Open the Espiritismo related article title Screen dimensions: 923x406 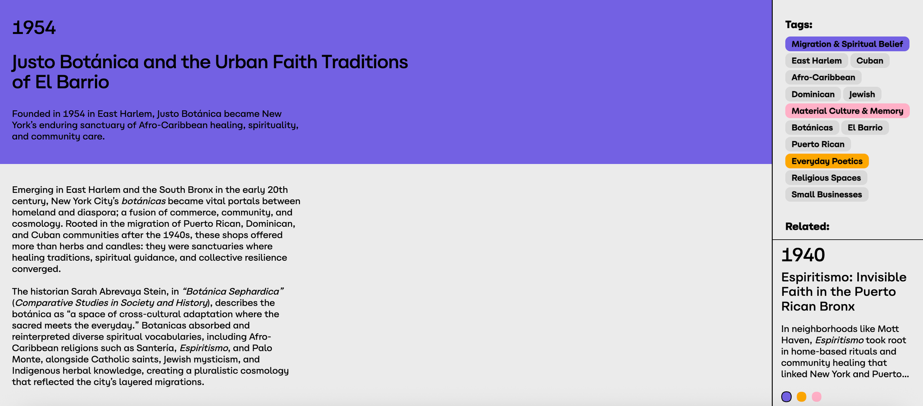[844, 292]
